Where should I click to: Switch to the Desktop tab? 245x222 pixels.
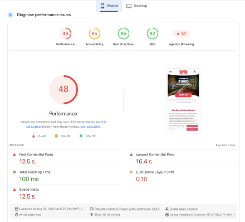[x=136, y=6]
